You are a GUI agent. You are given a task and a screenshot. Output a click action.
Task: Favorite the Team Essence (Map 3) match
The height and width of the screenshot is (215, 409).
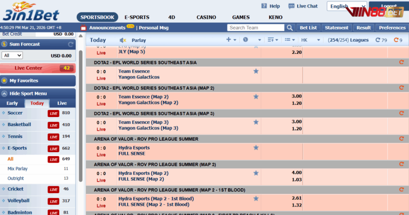(256, 122)
